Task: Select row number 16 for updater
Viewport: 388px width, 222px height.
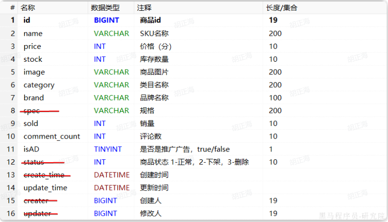Action: click(11, 213)
